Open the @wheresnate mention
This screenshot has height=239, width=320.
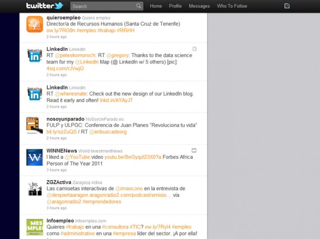(71, 94)
